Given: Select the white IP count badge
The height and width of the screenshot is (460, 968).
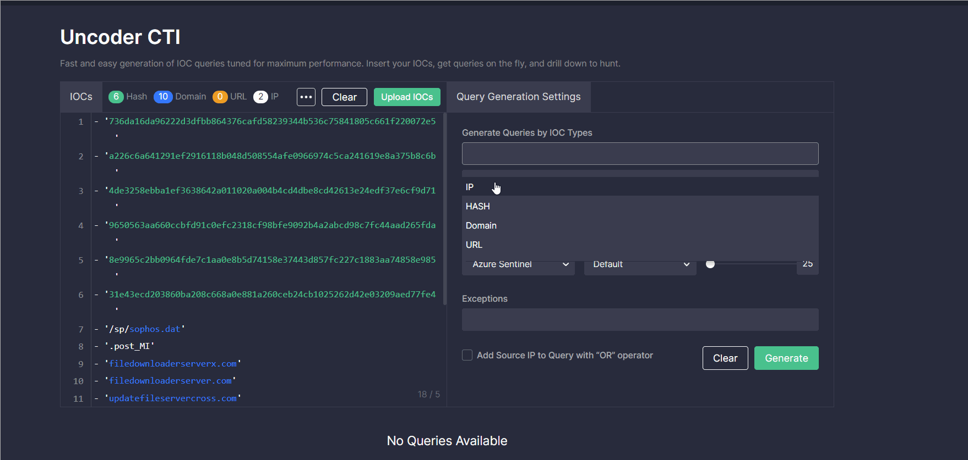Looking at the screenshot, I should pyautogui.click(x=260, y=97).
